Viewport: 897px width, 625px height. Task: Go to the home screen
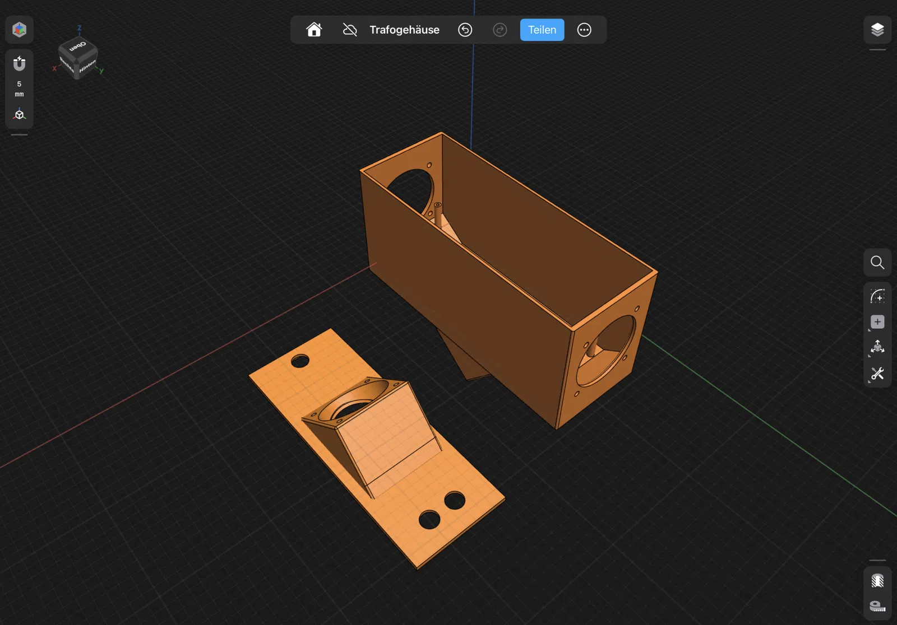pyautogui.click(x=314, y=30)
